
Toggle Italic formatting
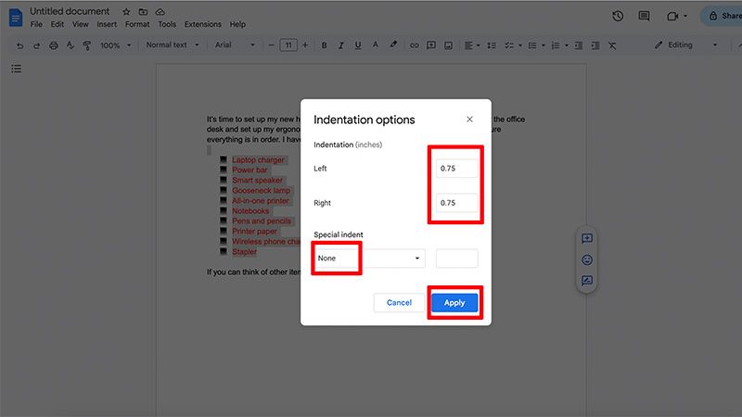click(x=340, y=45)
